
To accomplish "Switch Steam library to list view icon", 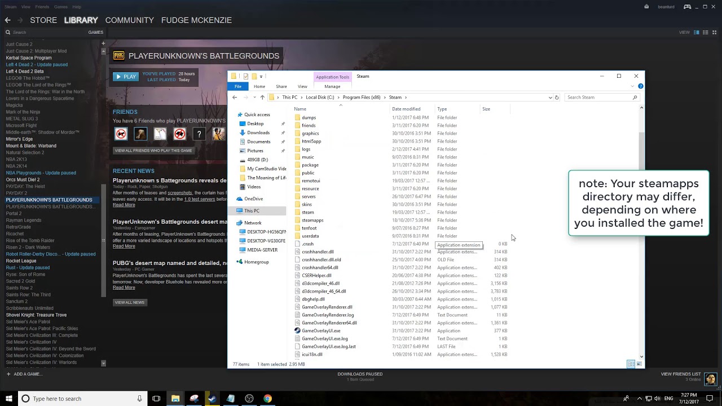I will click(x=705, y=32).
